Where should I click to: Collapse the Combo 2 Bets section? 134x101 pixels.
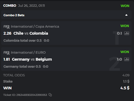[126, 15]
